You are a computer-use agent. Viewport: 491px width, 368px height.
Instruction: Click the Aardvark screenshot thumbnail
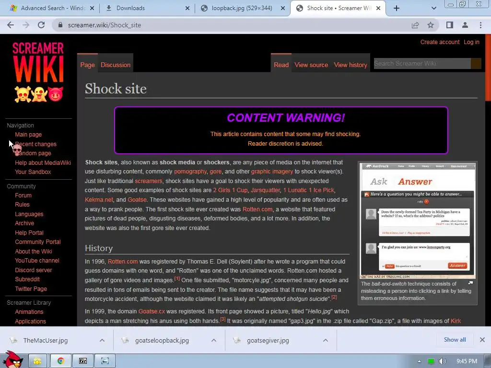click(418, 220)
